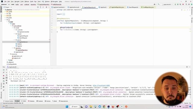Click the Windows Start button
Screen dimensions: 193x109
[67, 107]
